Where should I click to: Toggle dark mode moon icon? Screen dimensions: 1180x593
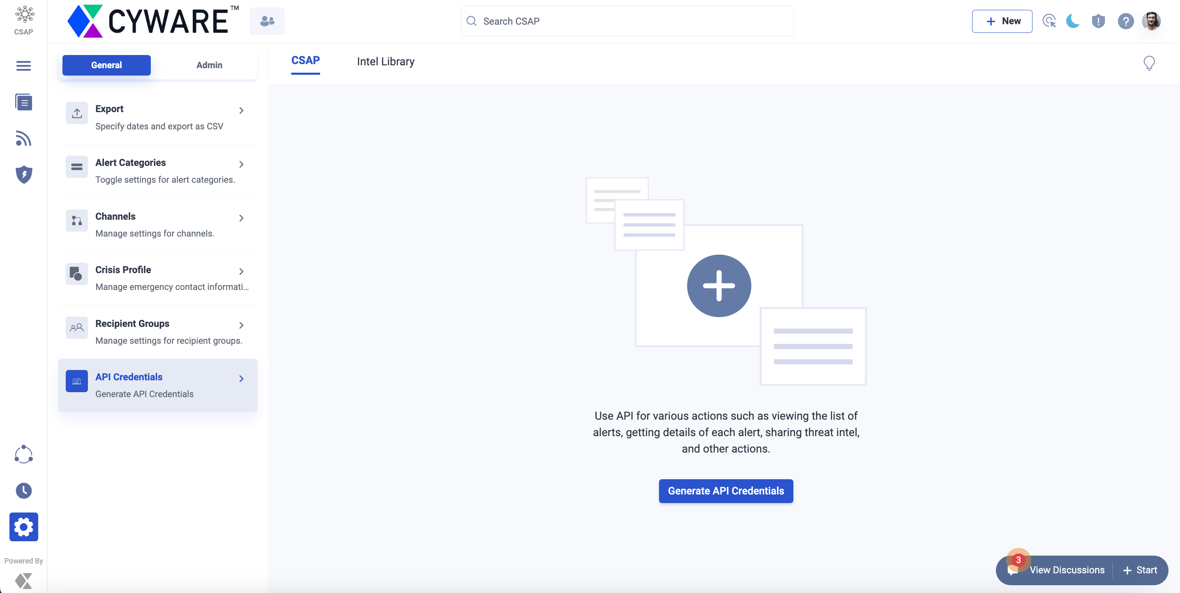[x=1073, y=21]
